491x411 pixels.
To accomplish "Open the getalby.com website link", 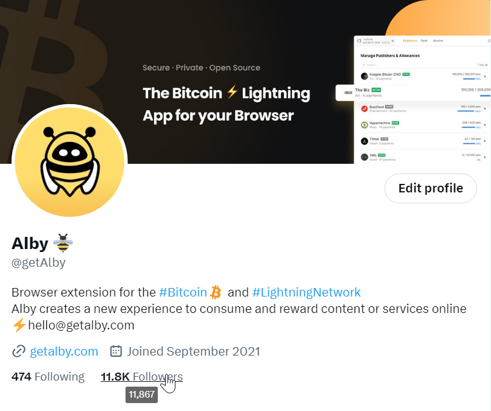I will click(64, 351).
